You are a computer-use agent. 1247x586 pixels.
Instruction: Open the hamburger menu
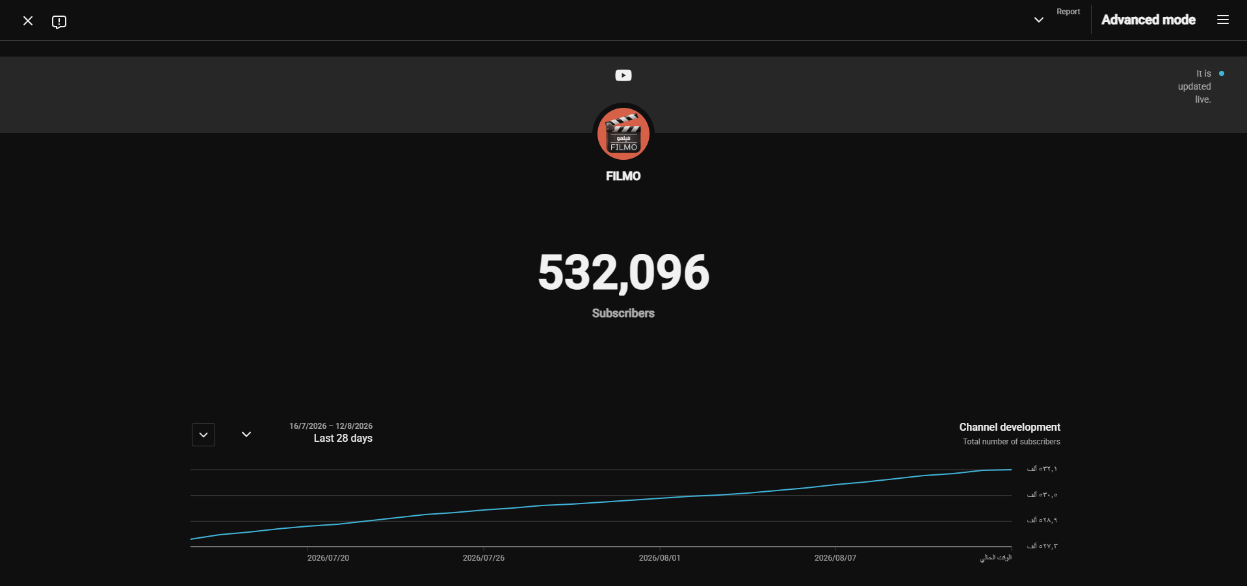(1223, 19)
